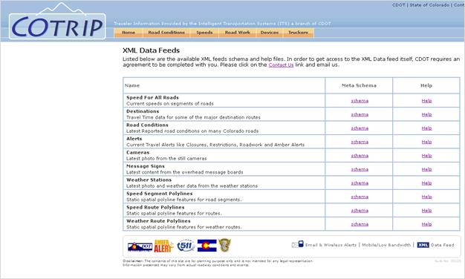Open Email & Wireless Alerts link
465x279 pixels.
click(331, 245)
